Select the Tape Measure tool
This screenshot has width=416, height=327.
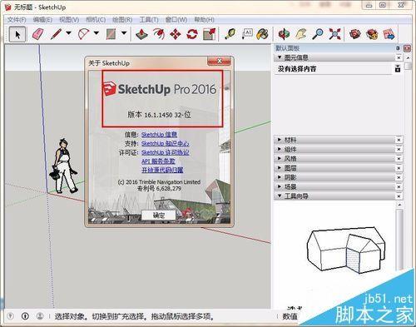click(x=230, y=34)
